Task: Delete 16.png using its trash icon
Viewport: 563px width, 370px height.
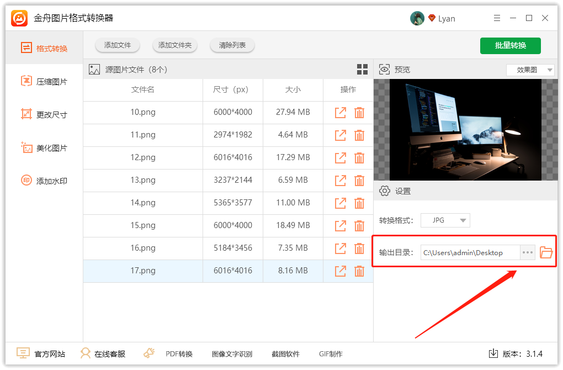Action: 359,248
